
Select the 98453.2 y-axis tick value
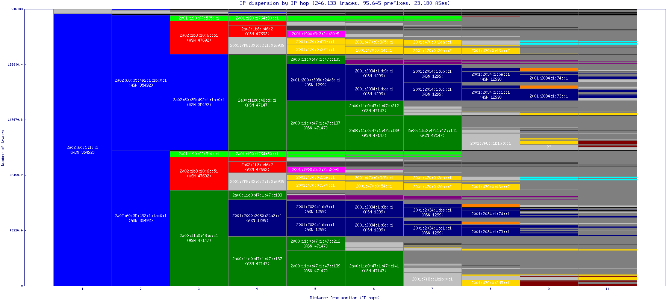pos(16,175)
